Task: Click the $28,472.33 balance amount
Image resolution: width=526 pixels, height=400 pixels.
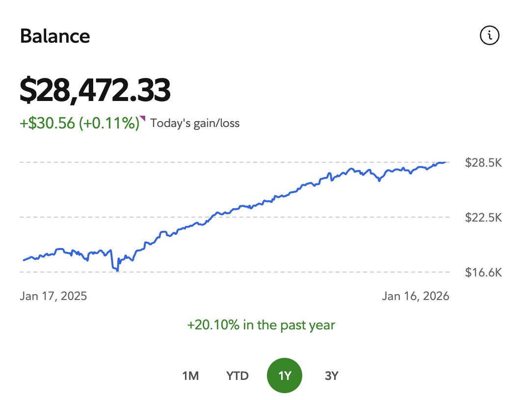Action: pyautogui.click(x=95, y=90)
